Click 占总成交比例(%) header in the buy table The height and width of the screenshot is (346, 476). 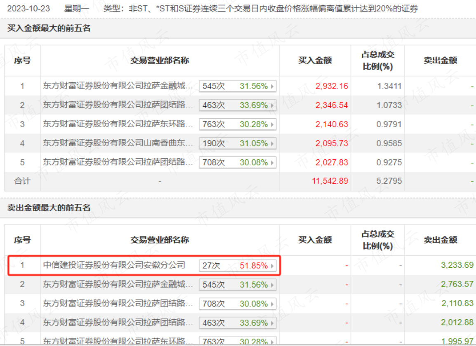pos(378,61)
